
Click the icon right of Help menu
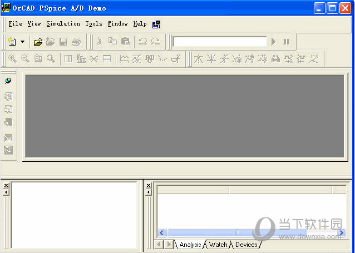click(156, 24)
